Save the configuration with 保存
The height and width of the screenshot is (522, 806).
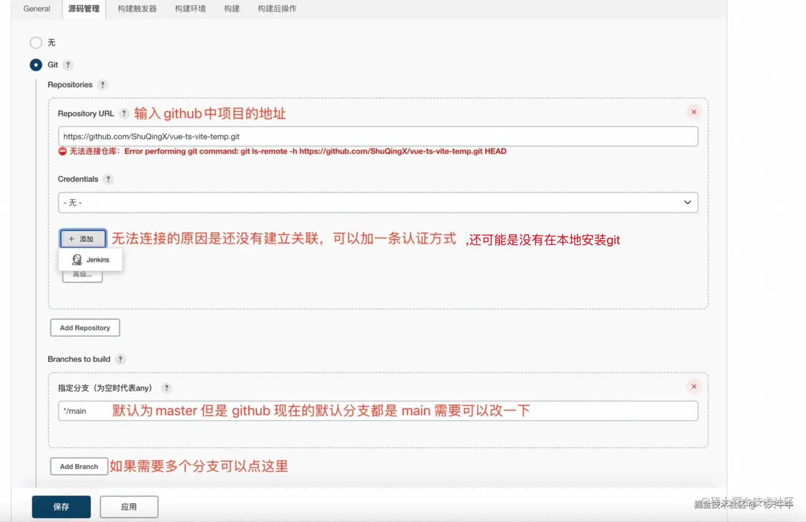click(61, 507)
